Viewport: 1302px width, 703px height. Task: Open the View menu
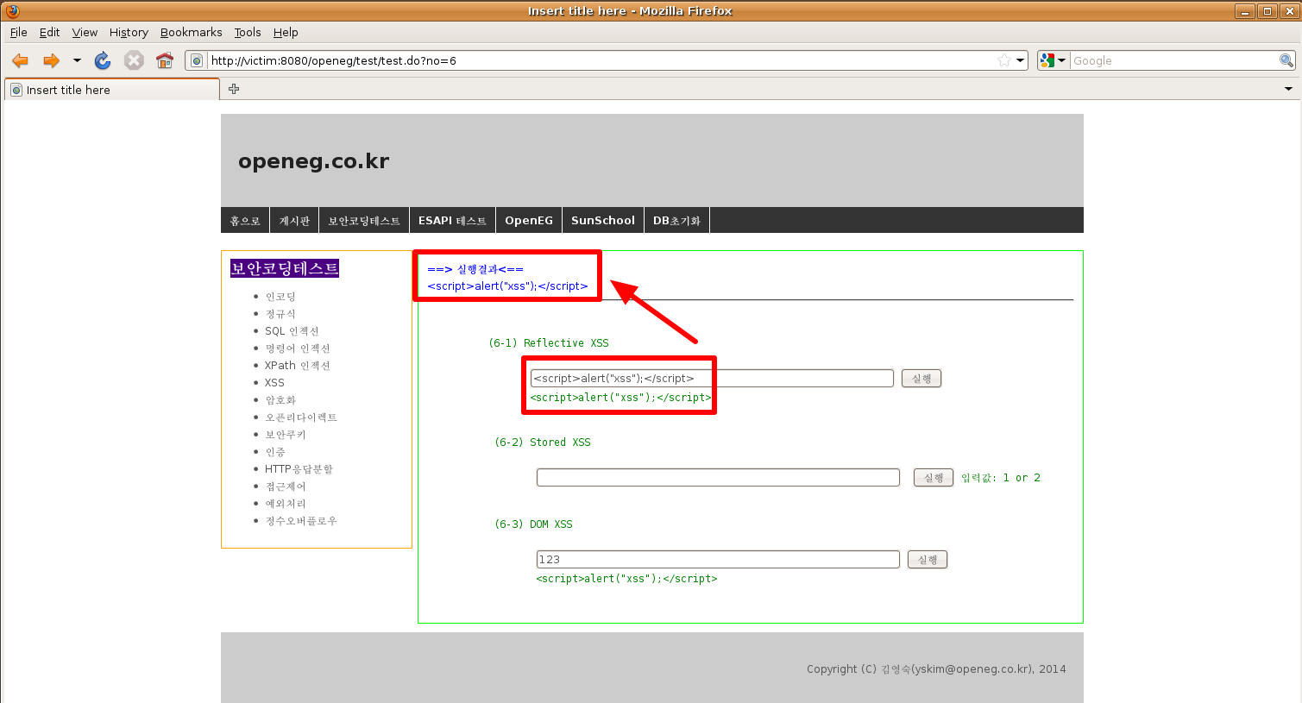coord(85,32)
